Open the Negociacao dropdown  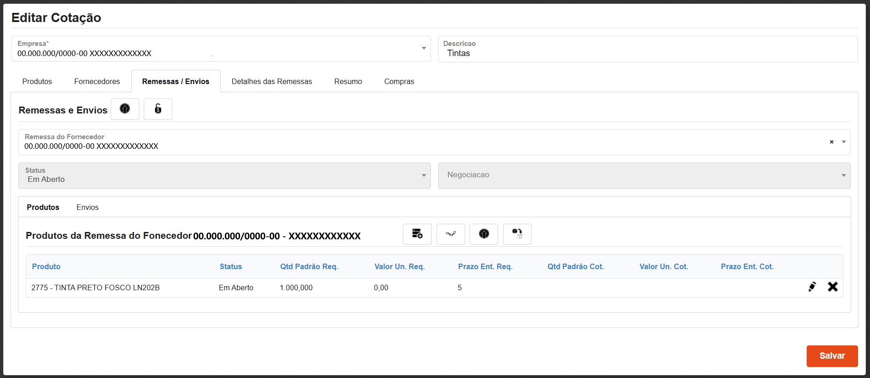843,175
